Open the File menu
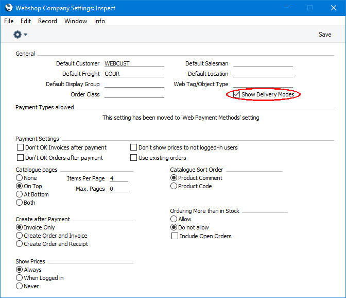Image resolution: width=346 pixels, height=298 pixels. pyautogui.click(x=9, y=21)
